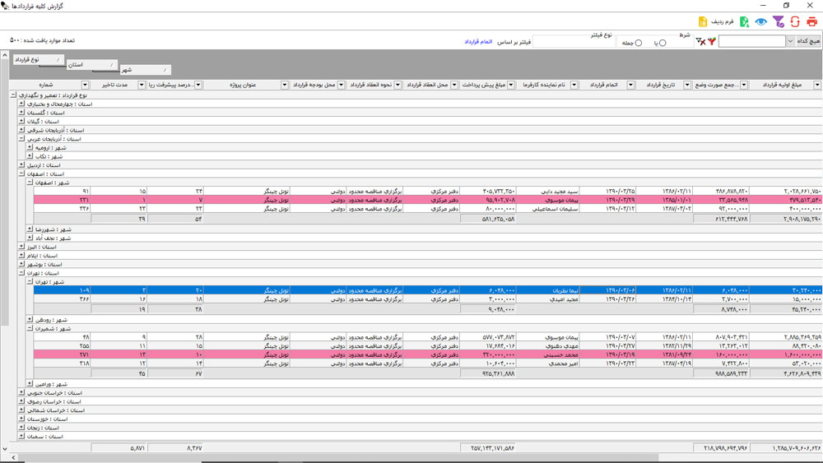Sort by شماره column header
823x463 pixels.
(45, 85)
